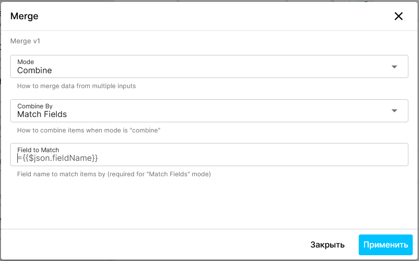Open the Mode dropdown arrow
419x261 pixels.
tap(394, 67)
